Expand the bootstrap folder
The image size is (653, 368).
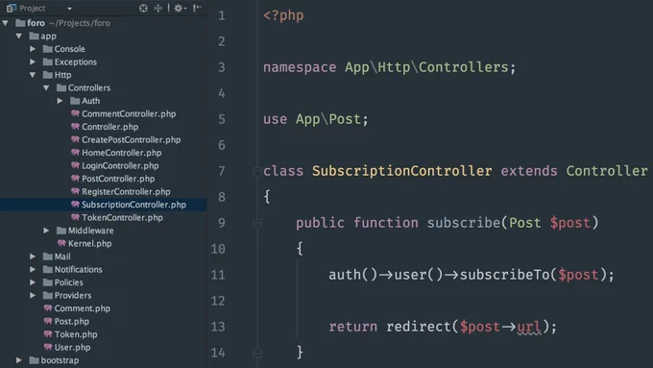[19, 359]
